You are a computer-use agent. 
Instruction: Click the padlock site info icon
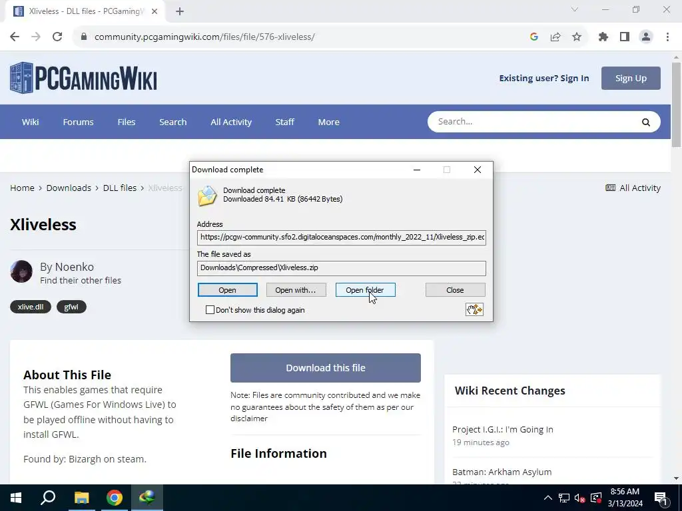tap(84, 37)
